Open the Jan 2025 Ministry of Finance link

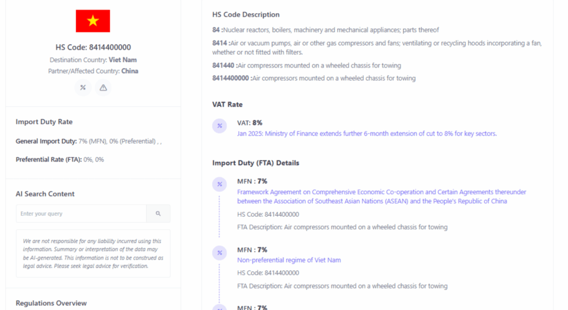click(x=367, y=134)
